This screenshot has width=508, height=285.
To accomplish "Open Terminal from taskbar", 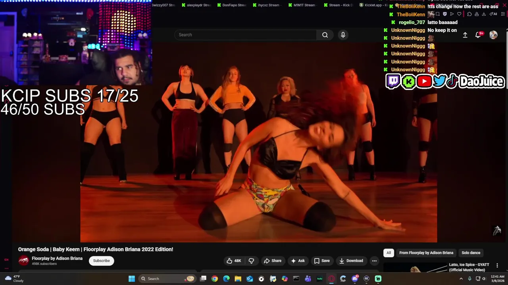I will coord(296,279).
